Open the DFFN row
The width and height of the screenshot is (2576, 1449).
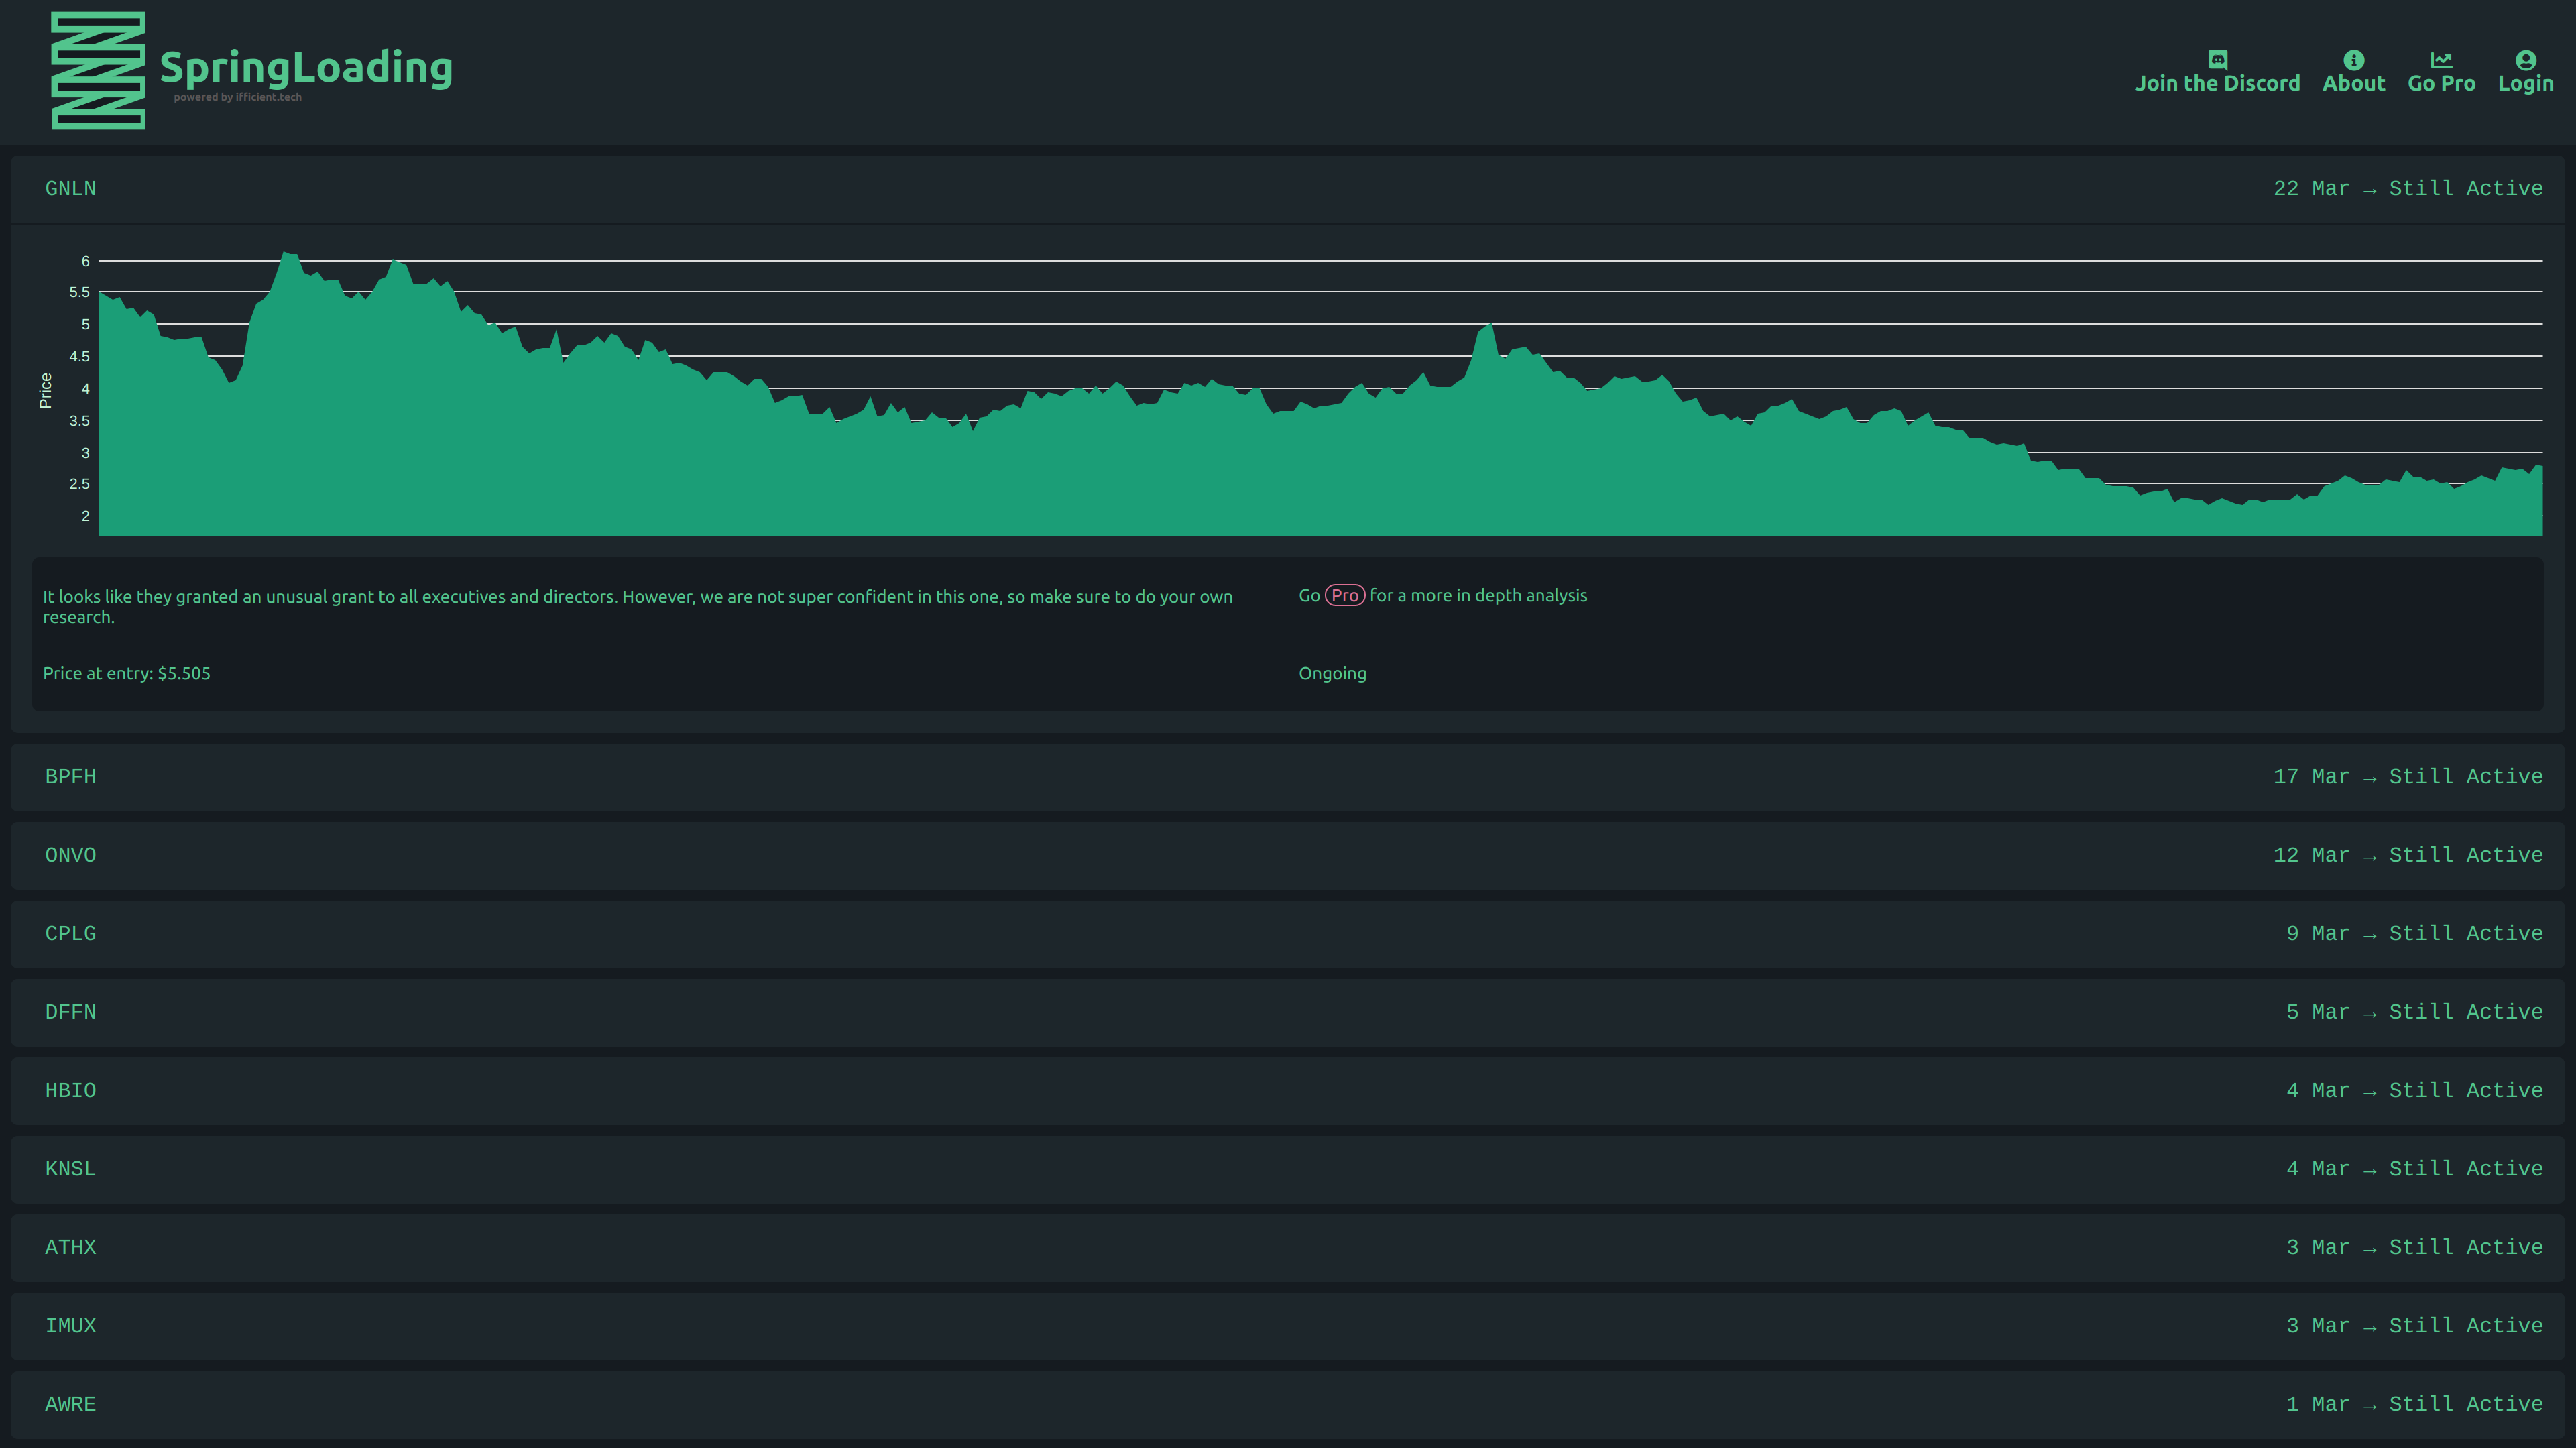tap(1287, 1012)
